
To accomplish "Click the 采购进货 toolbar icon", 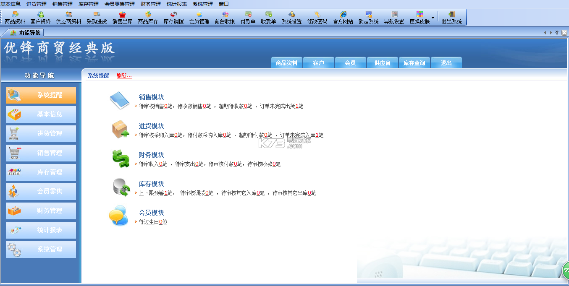I will click(x=97, y=17).
